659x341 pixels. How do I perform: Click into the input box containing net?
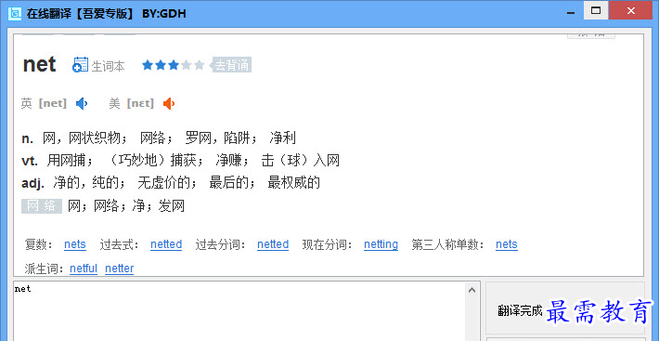tap(240, 310)
